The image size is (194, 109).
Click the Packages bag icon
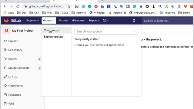(x=5, y=95)
